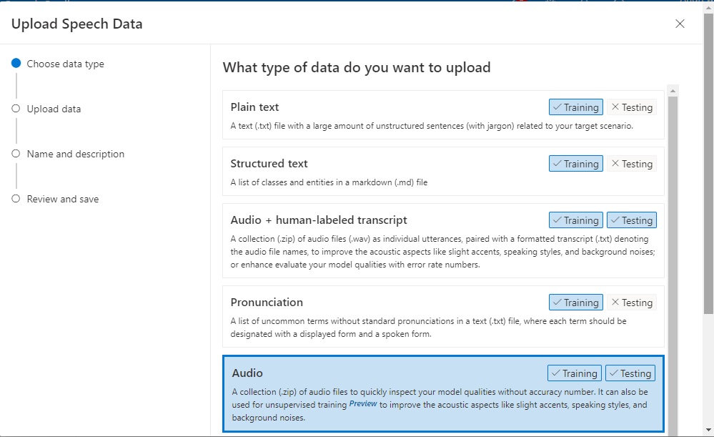Close the Upload Speech Data dialog
This screenshot has height=437, width=714.
click(680, 24)
